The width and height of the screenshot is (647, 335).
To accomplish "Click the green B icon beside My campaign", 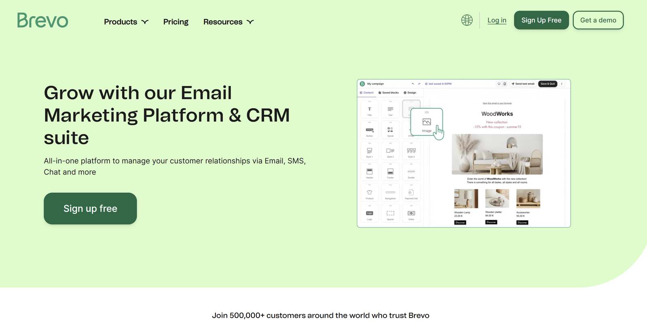I will 362,84.
